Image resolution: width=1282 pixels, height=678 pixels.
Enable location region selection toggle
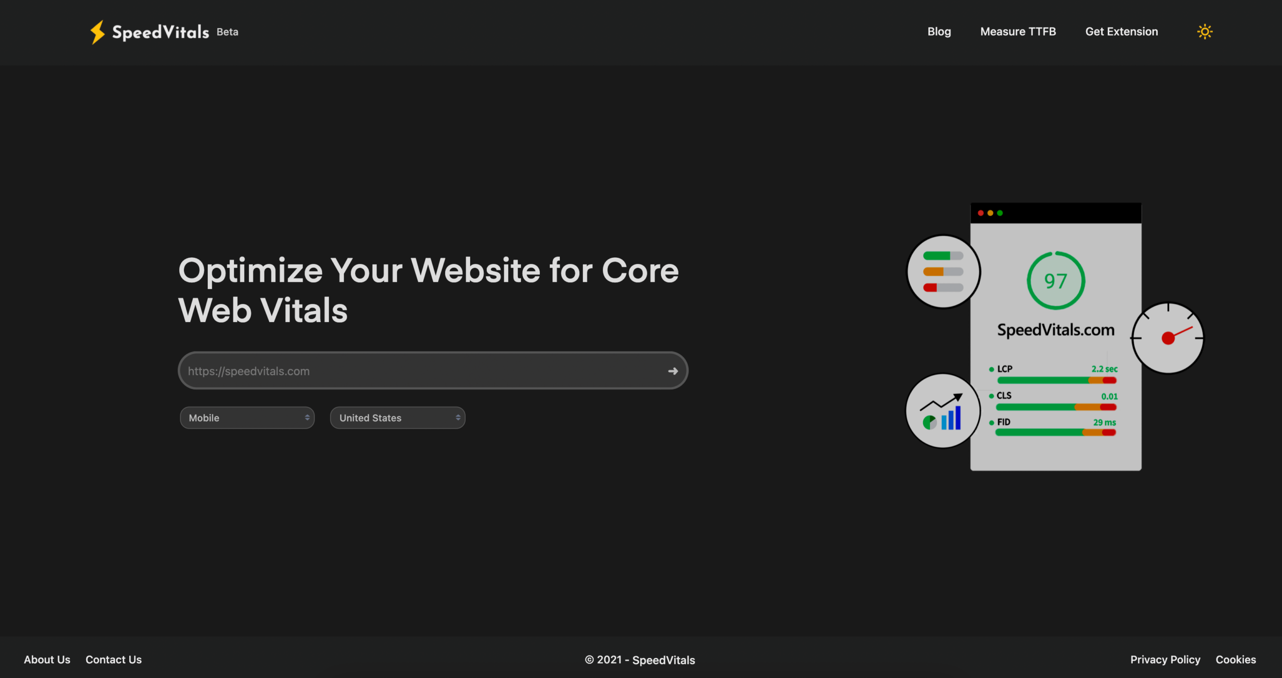397,417
